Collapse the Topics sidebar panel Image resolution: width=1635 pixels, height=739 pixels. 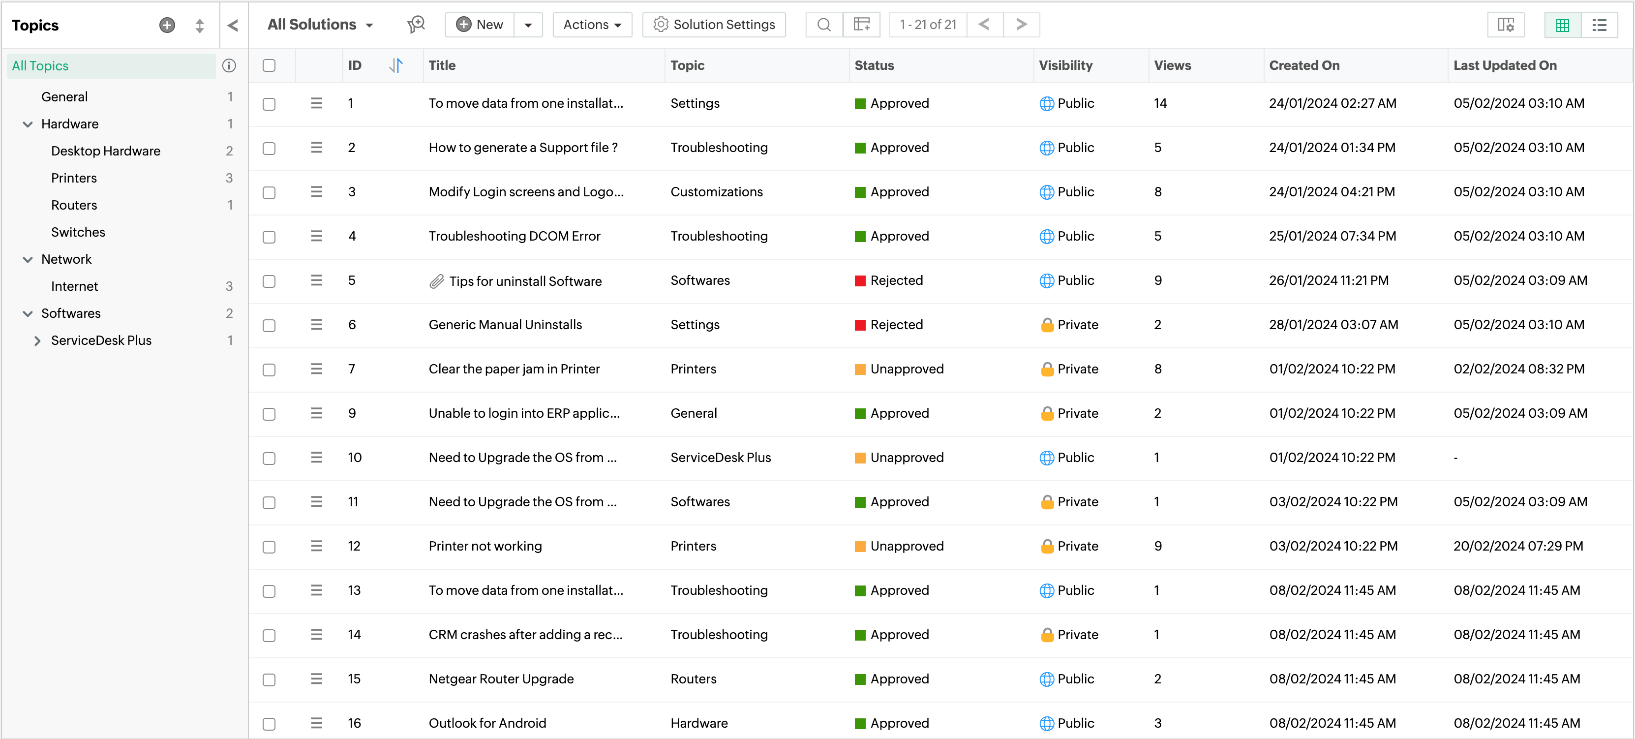(233, 26)
